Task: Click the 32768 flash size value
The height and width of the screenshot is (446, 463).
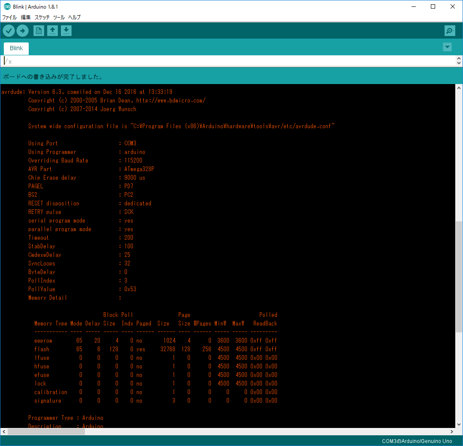Action: pyautogui.click(x=168, y=349)
